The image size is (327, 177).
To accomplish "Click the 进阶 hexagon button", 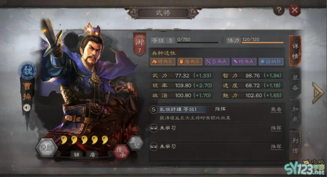I will 47,148.
